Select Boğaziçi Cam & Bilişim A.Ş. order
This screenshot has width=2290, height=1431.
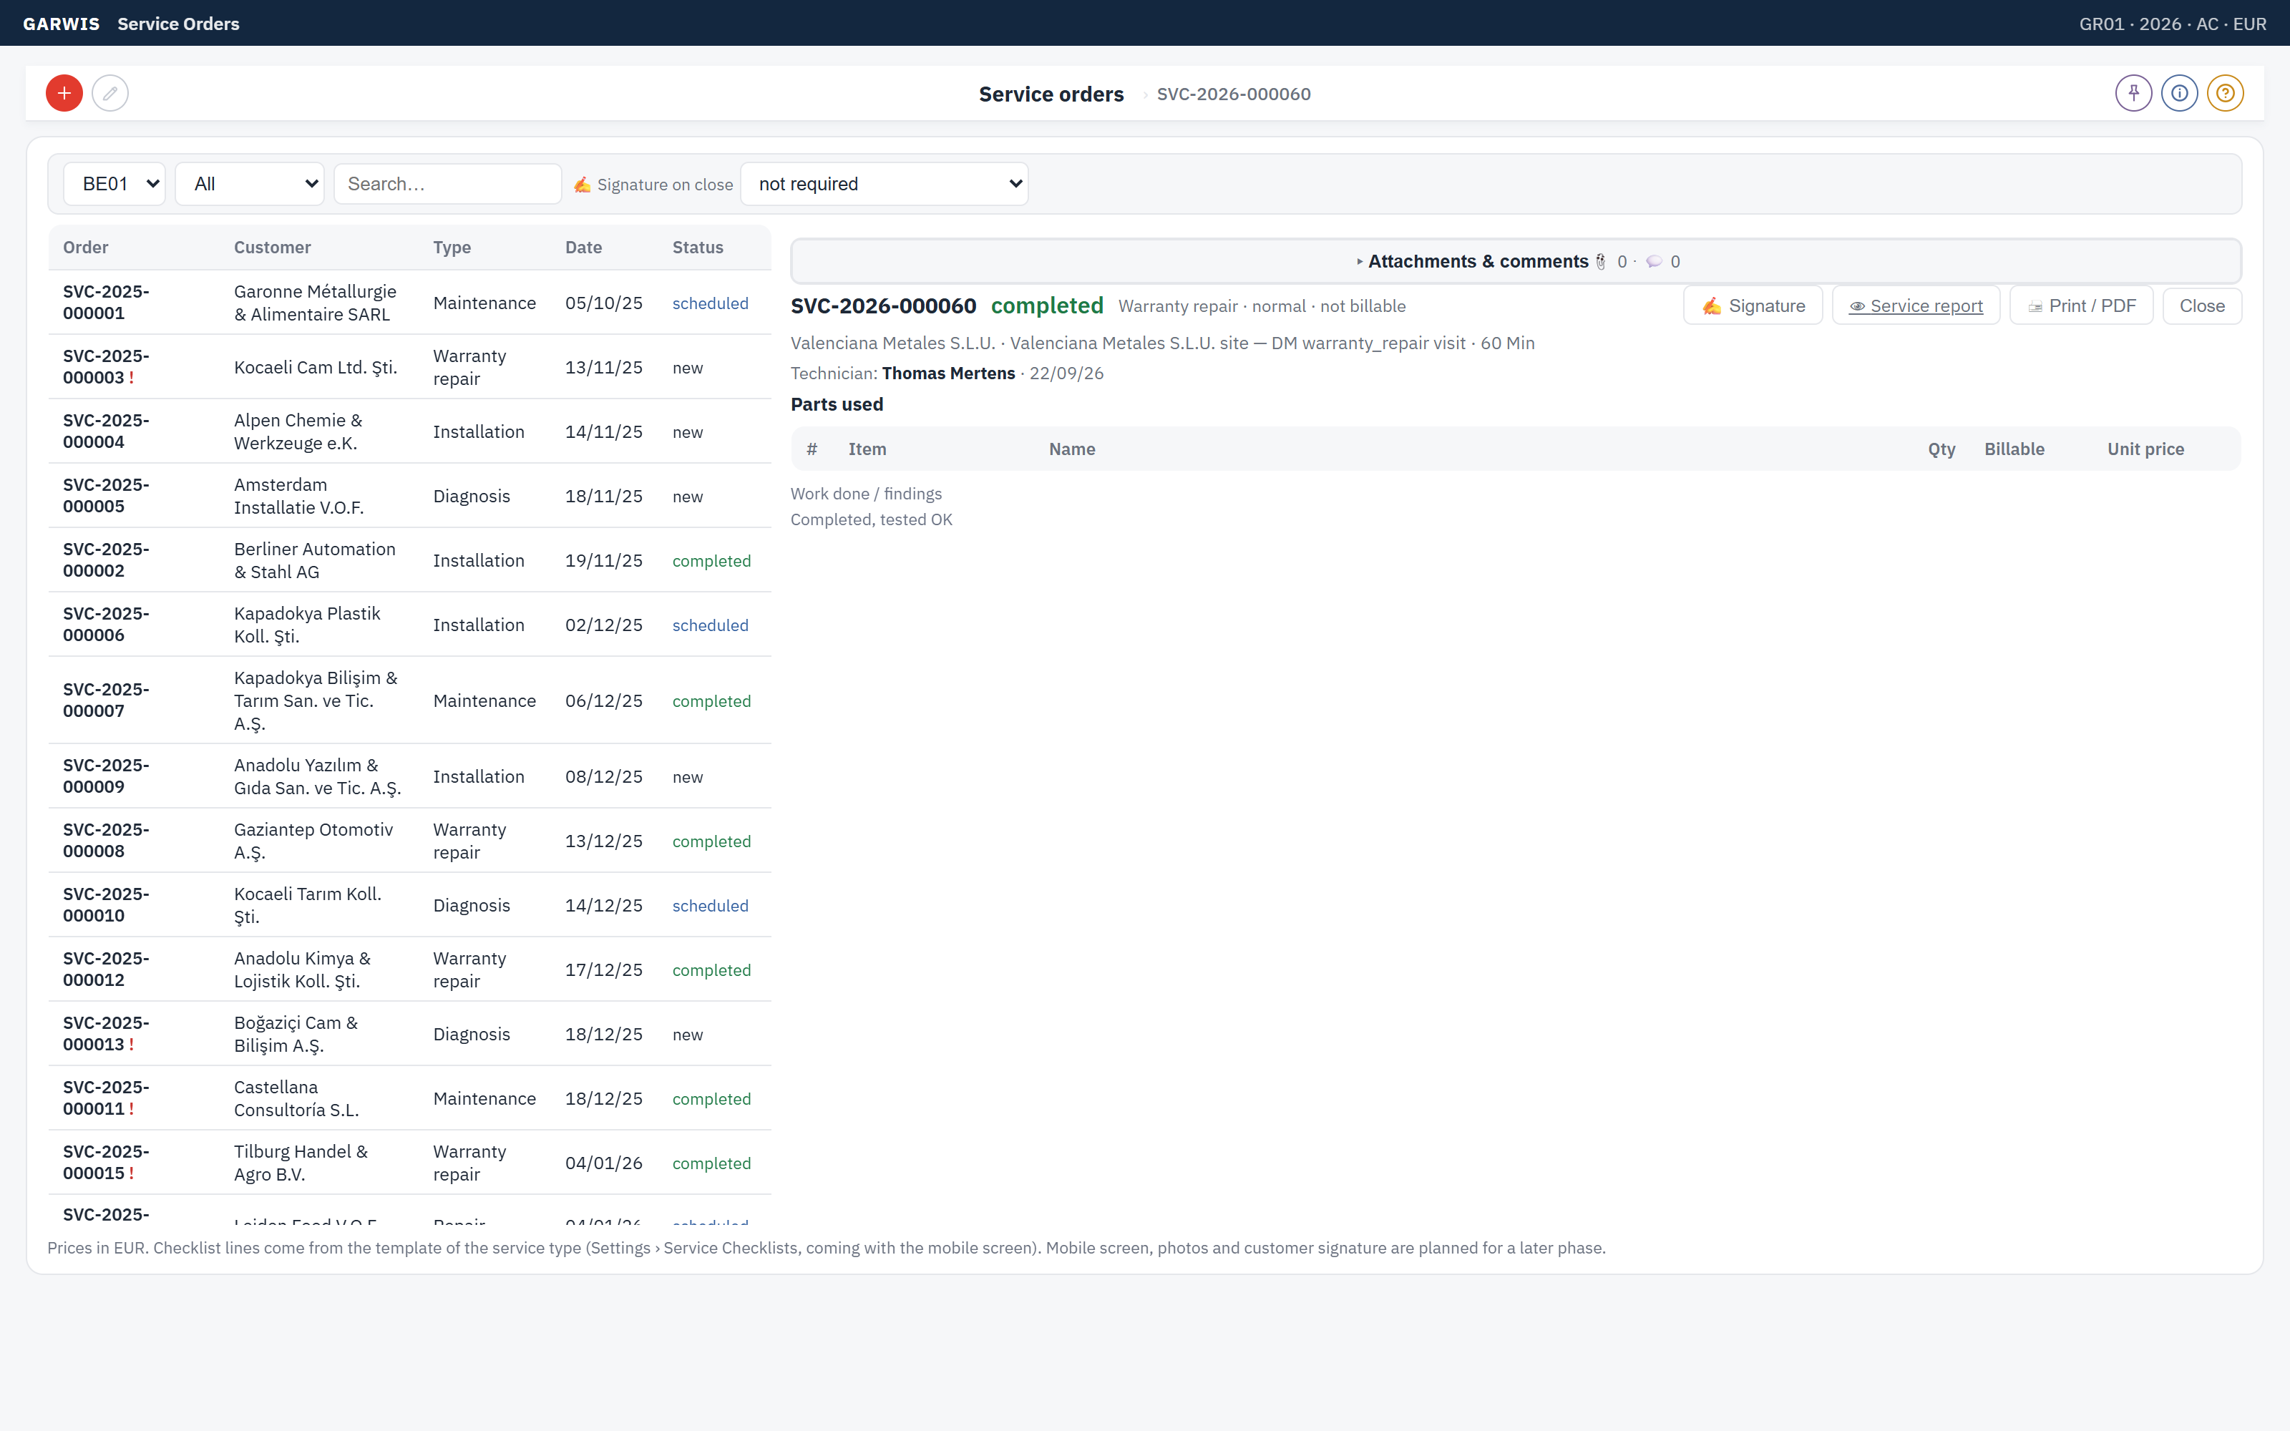410,1033
